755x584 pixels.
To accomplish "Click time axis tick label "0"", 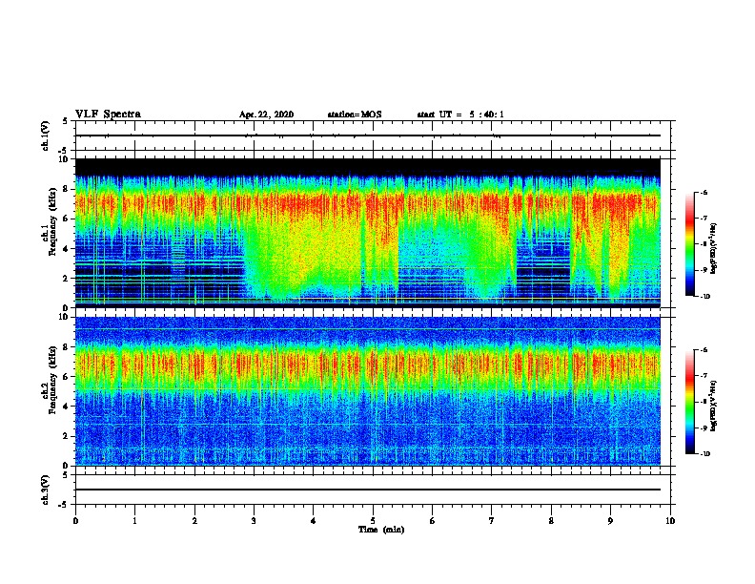I will [75, 521].
